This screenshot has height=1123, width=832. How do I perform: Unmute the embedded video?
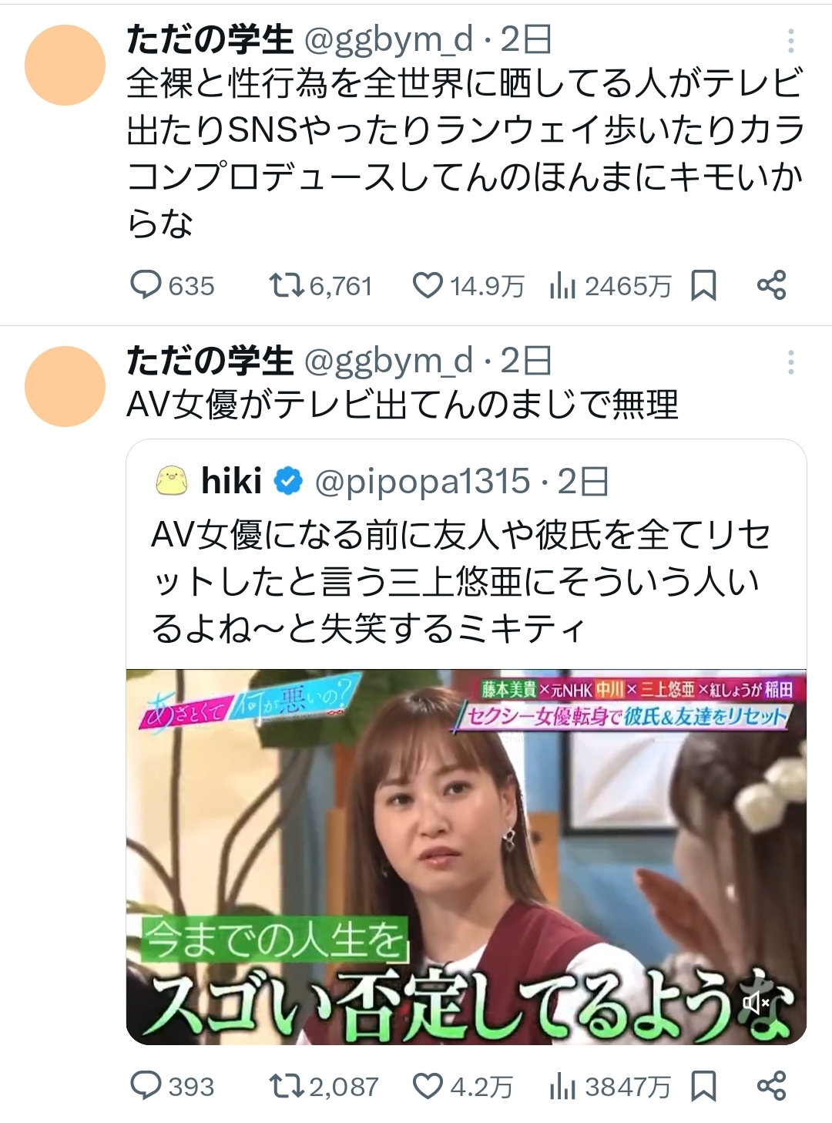click(756, 1002)
